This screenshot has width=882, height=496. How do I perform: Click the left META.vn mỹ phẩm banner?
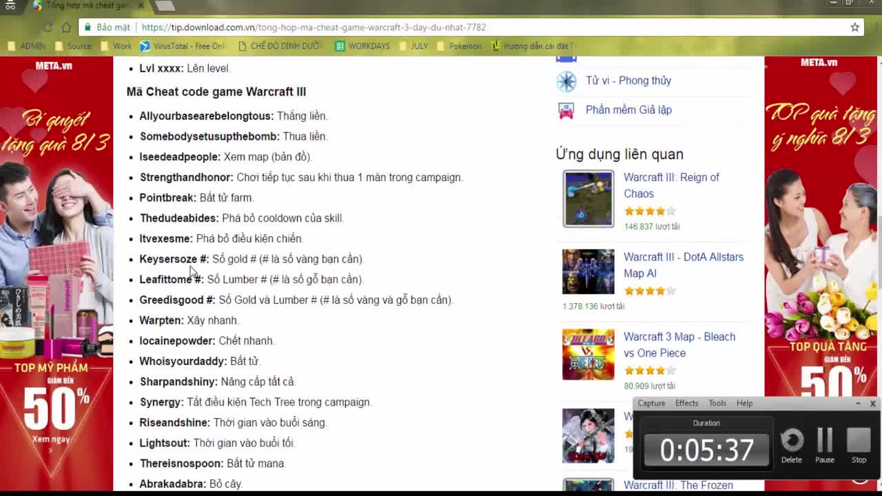pyautogui.click(x=57, y=274)
